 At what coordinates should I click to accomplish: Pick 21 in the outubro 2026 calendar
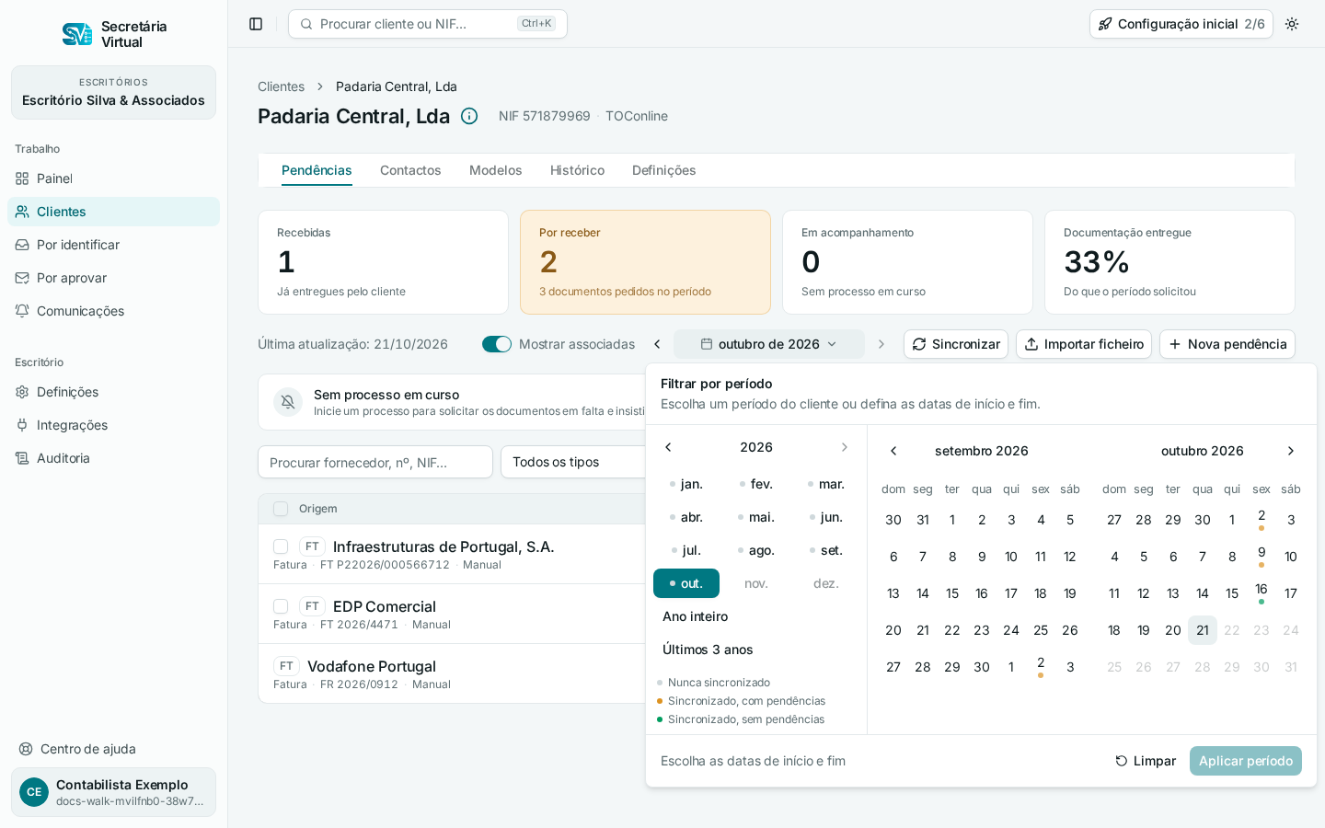1203,630
